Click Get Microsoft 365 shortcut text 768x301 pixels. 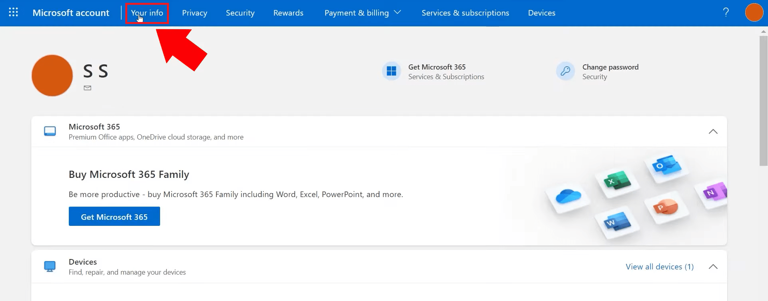point(437,67)
